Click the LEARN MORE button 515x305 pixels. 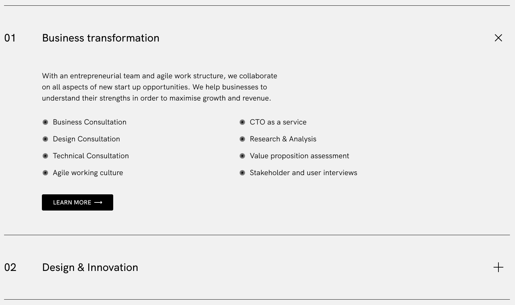(77, 202)
